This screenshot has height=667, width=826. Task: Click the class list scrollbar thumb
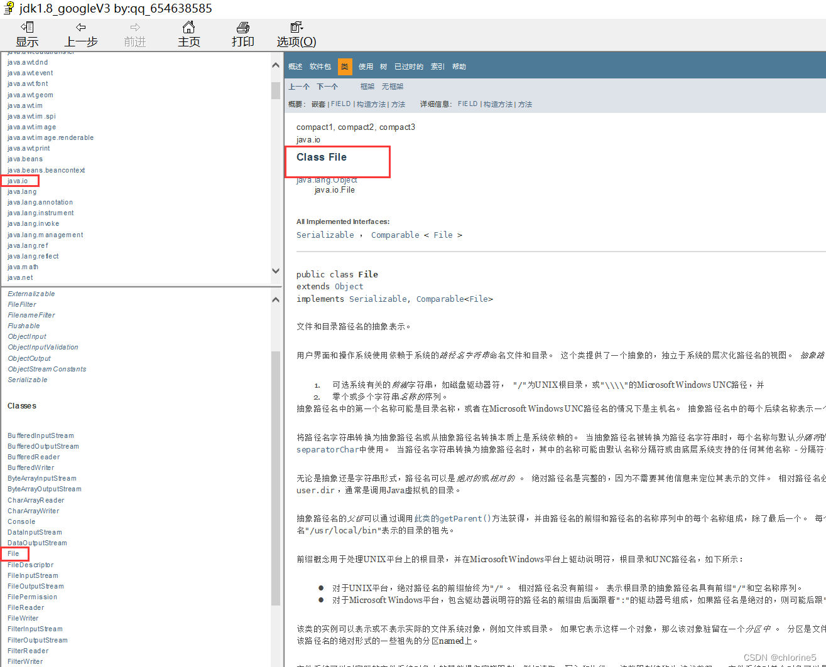(276, 478)
